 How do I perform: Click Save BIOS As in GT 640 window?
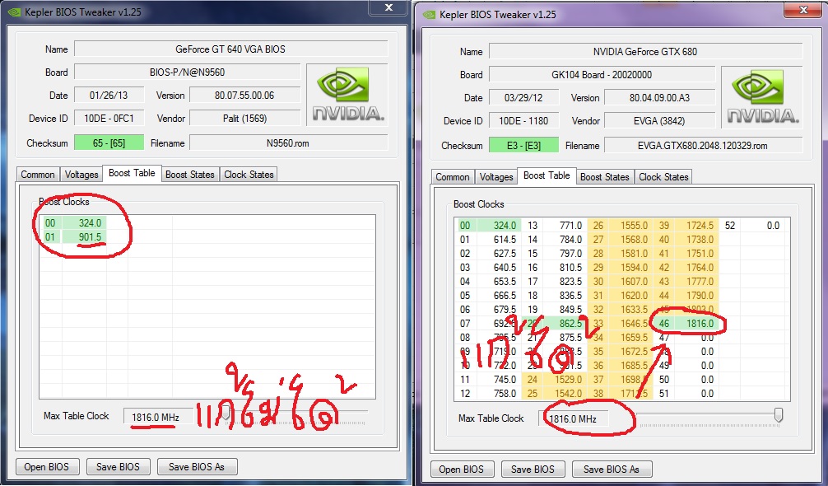click(x=197, y=467)
